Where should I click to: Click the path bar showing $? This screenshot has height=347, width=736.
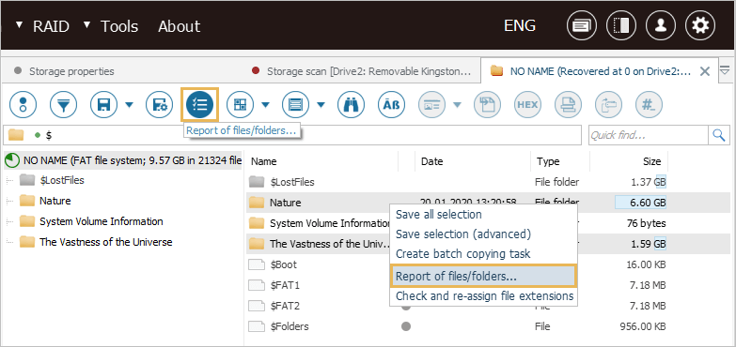point(292,135)
